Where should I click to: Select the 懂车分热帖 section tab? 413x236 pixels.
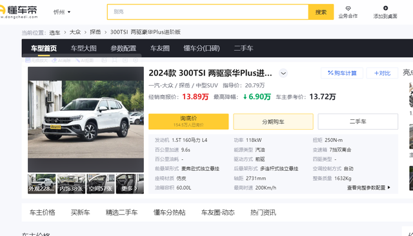(x=170, y=212)
